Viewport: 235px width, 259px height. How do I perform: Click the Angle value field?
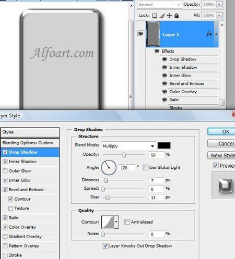click(x=127, y=168)
